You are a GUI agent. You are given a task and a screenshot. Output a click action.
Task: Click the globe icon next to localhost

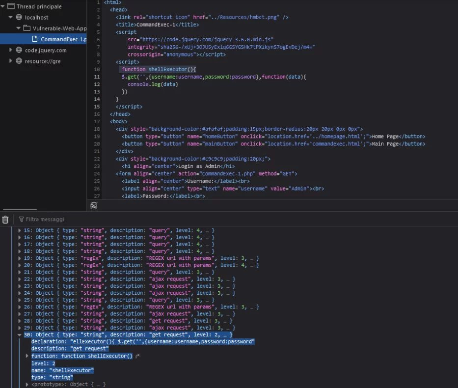point(19,17)
